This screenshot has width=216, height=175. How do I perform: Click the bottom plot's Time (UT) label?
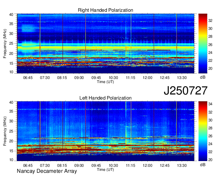tap(105, 170)
